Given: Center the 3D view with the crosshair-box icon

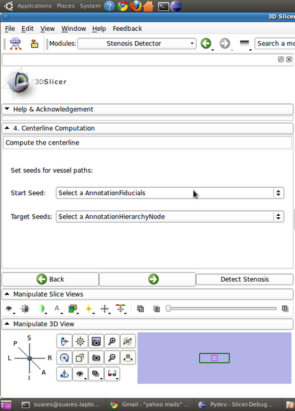Looking at the screenshot, I should [80, 341].
